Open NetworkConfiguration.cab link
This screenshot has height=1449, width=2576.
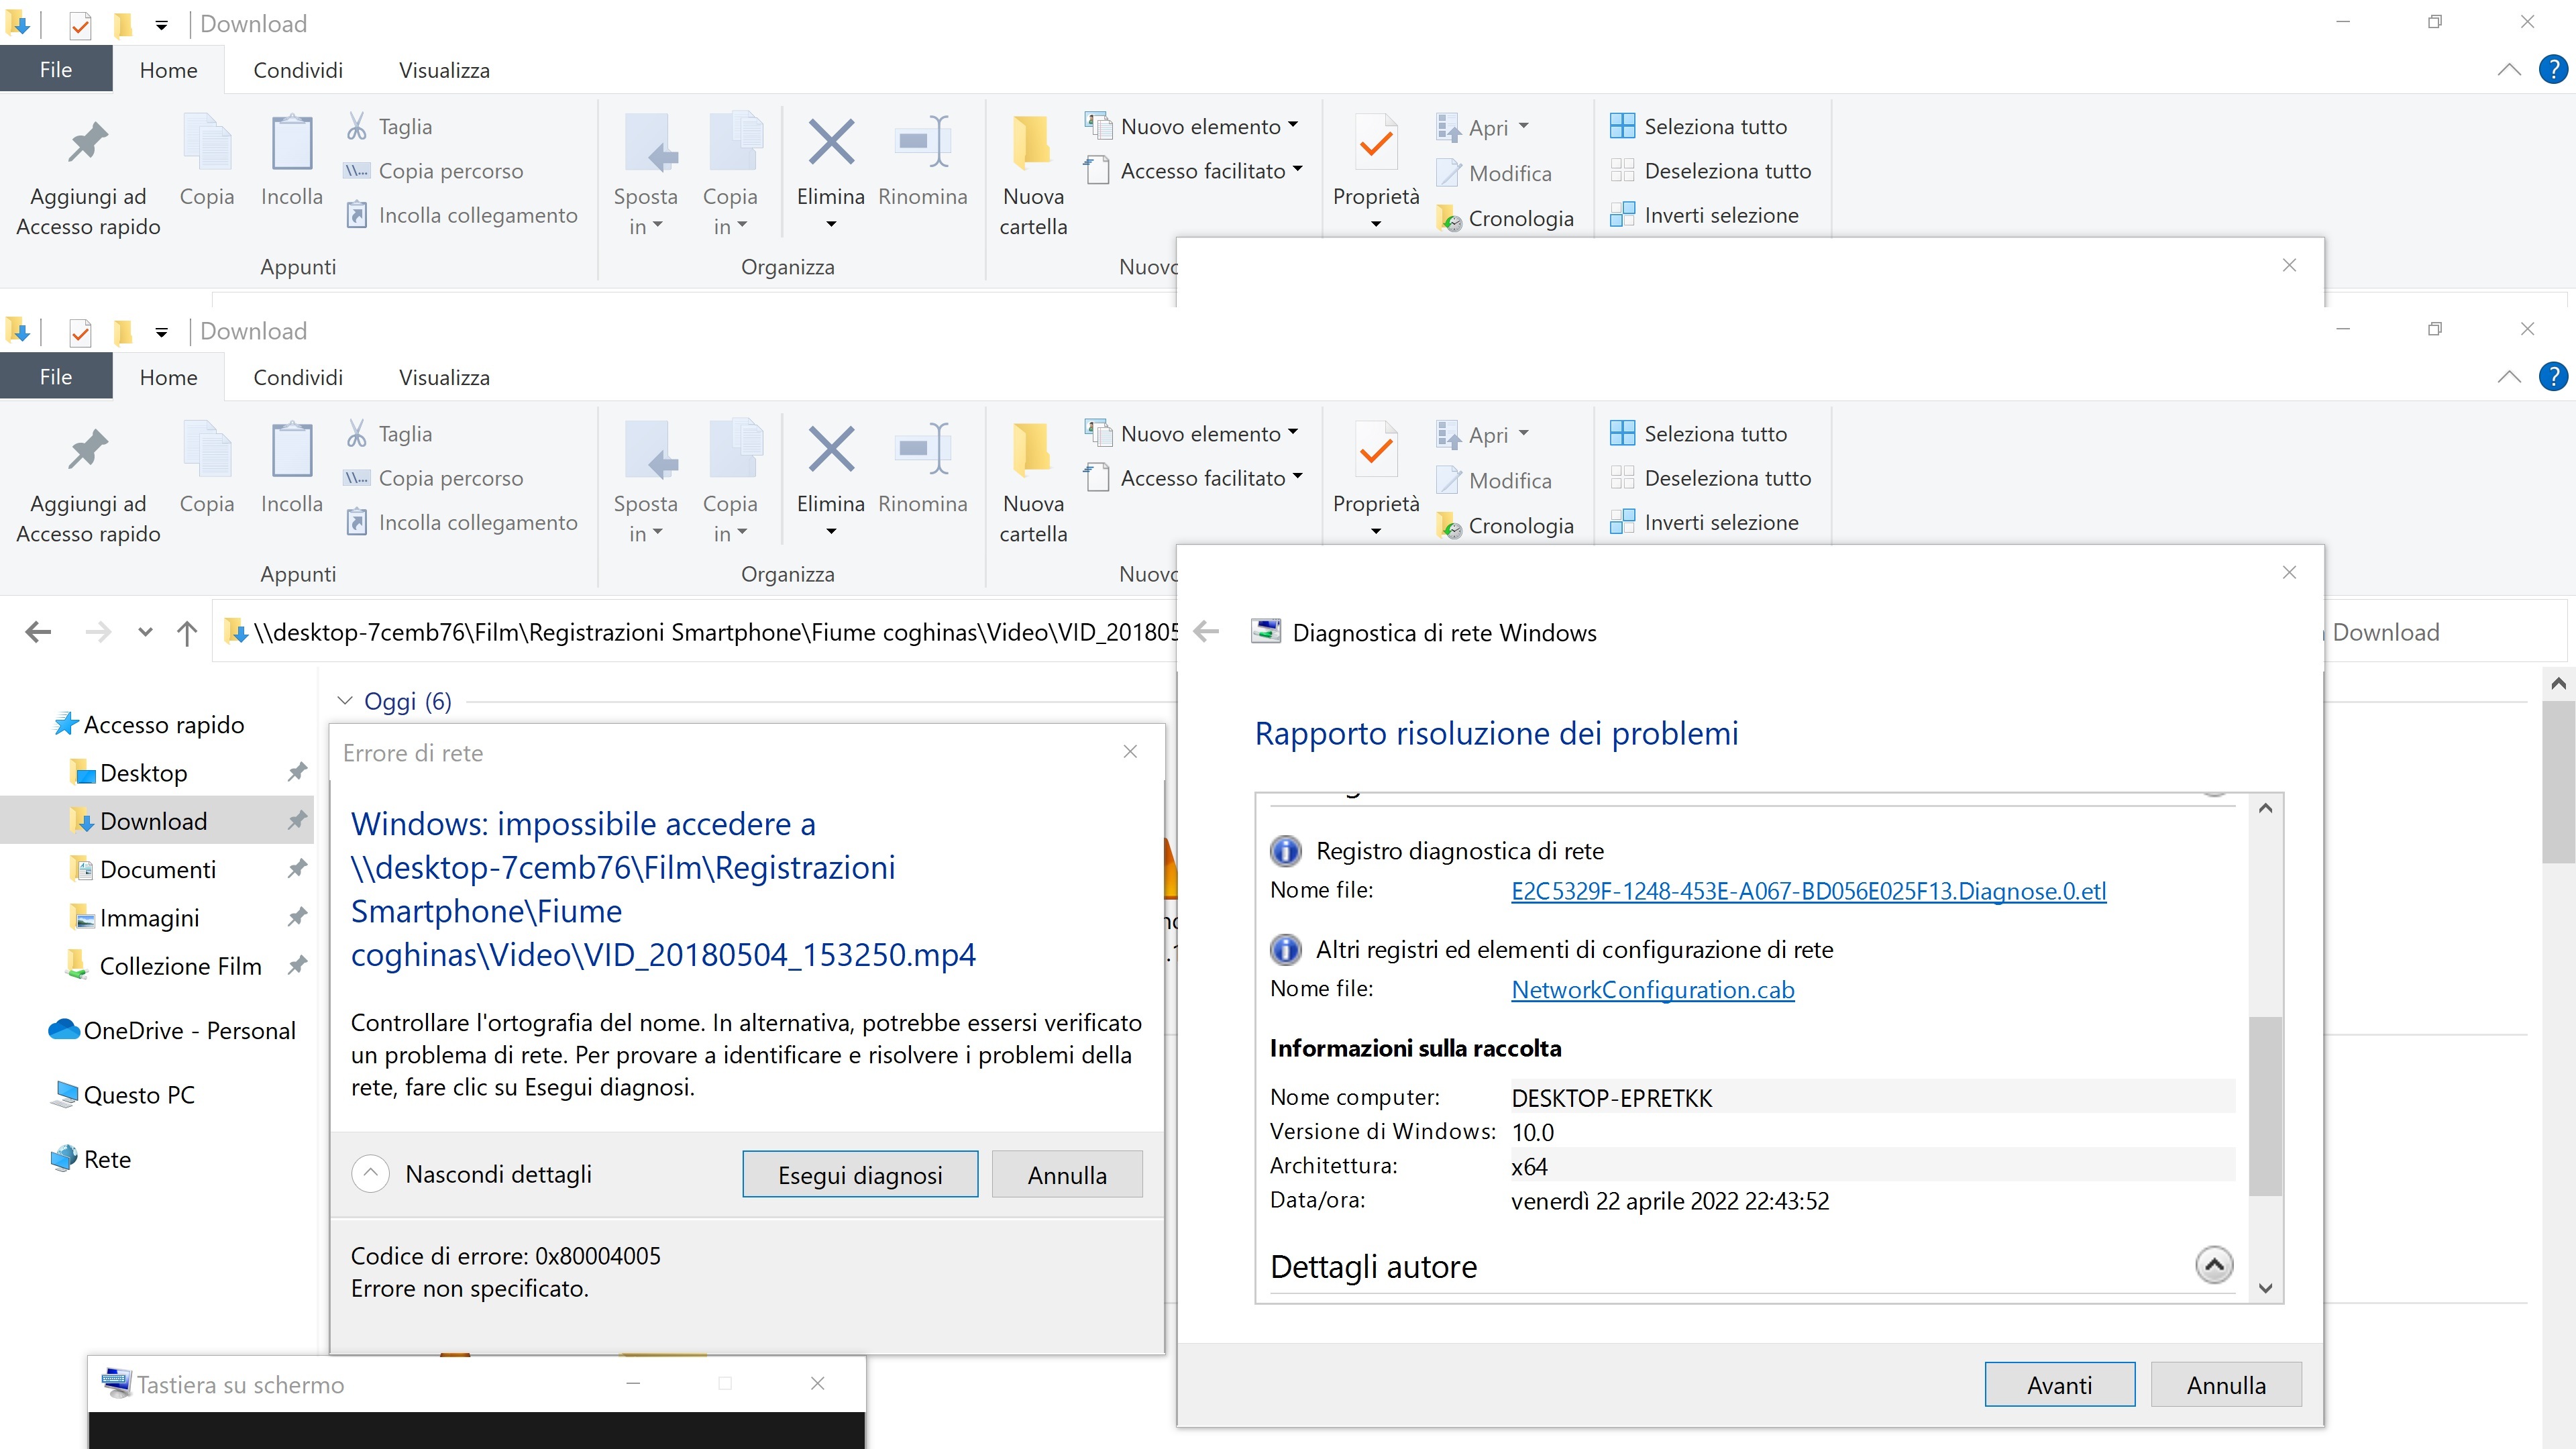coord(1653,990)
